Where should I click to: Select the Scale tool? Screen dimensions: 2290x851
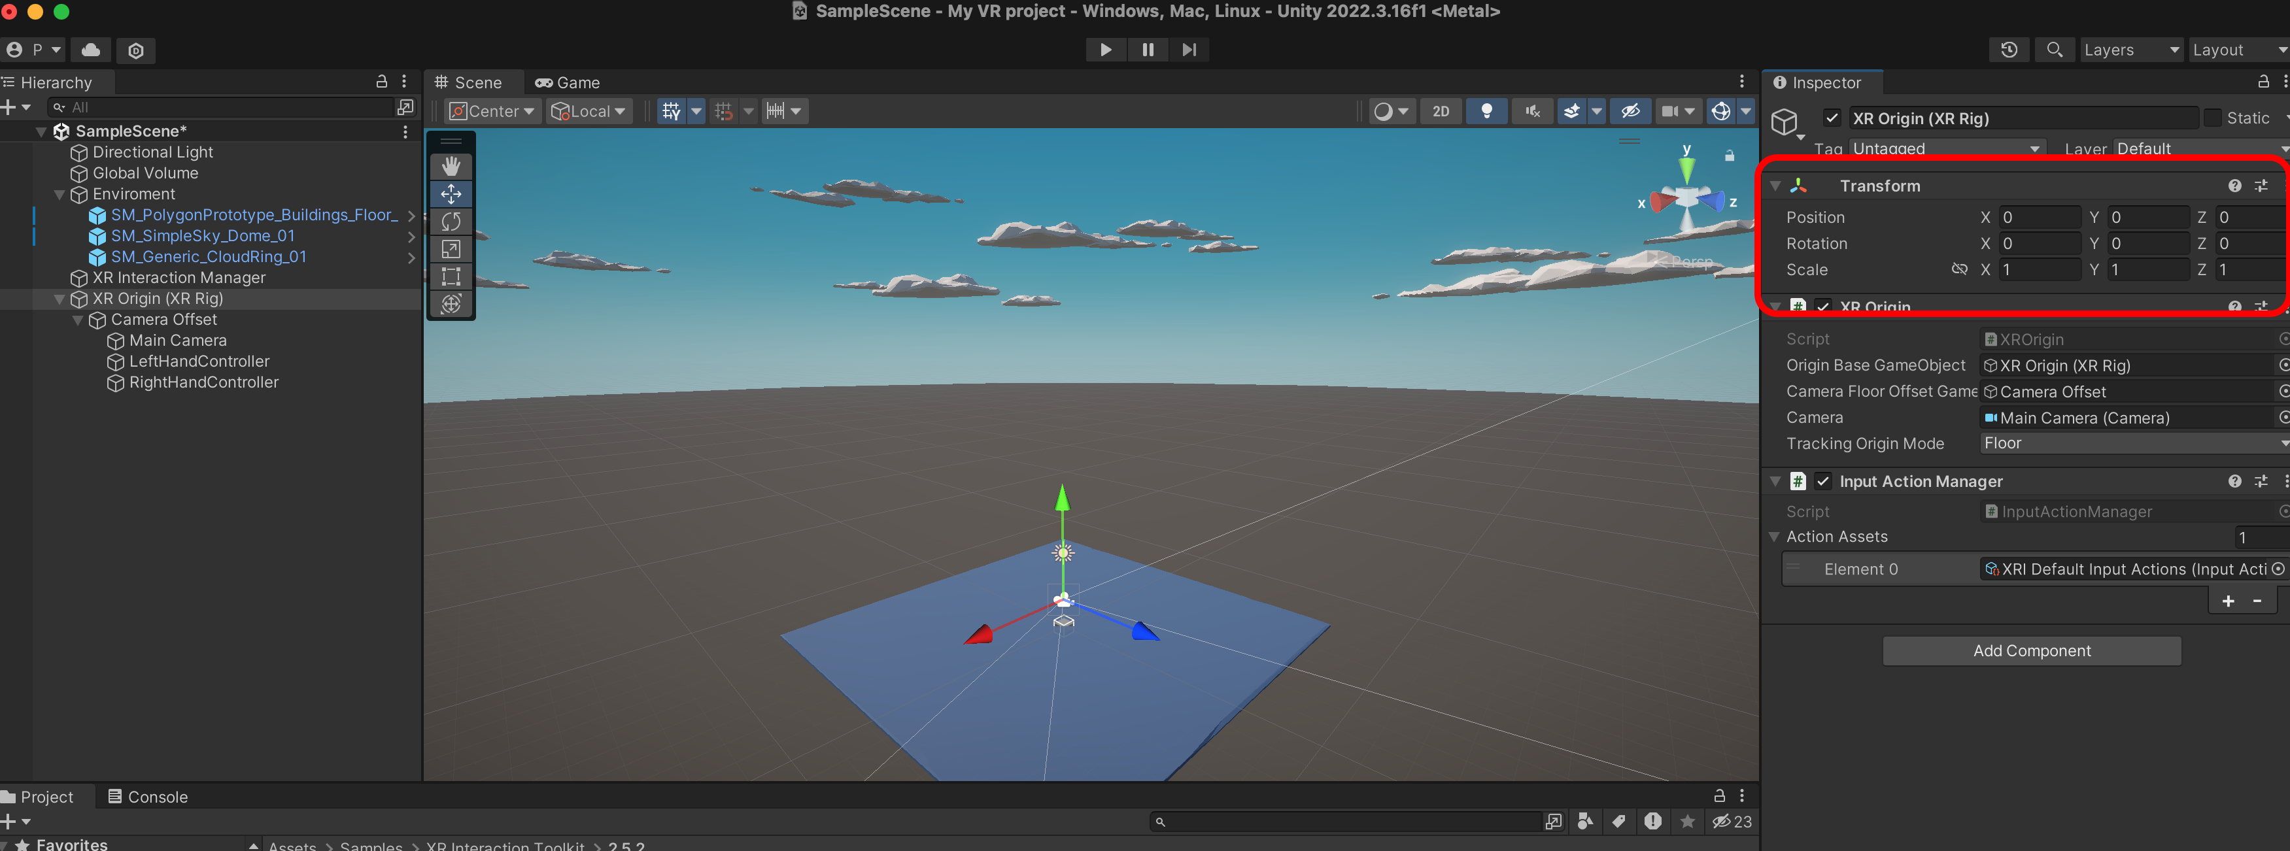[451, 249]
